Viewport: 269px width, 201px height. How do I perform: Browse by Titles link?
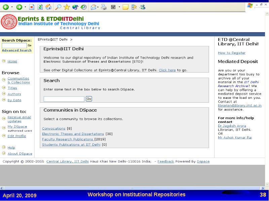(12, 88)
